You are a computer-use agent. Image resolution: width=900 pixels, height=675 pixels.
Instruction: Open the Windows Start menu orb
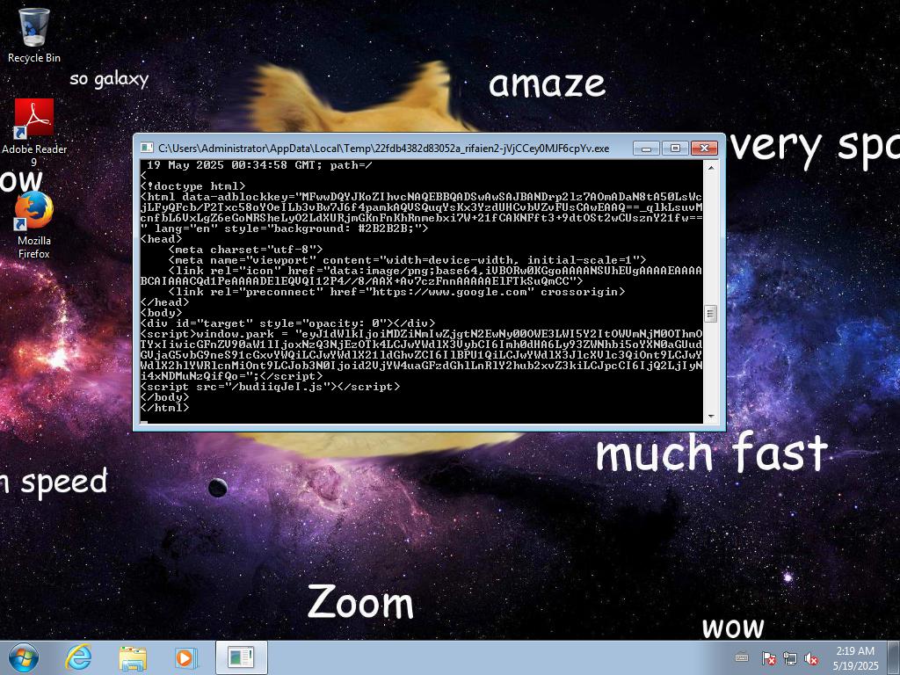point(24,657)
